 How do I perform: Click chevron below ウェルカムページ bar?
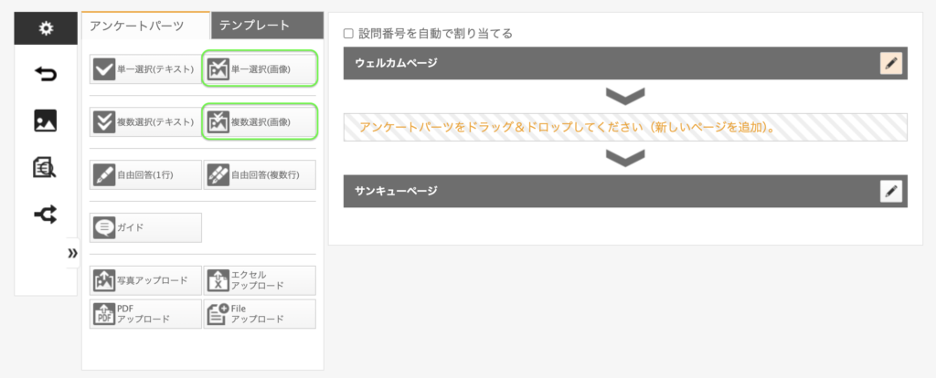pos(625,95)
